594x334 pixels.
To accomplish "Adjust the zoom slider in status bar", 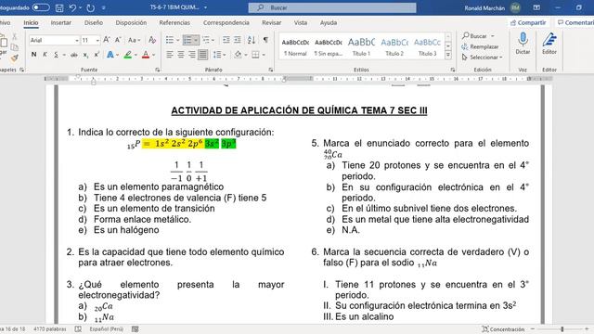I will (562, 329).
